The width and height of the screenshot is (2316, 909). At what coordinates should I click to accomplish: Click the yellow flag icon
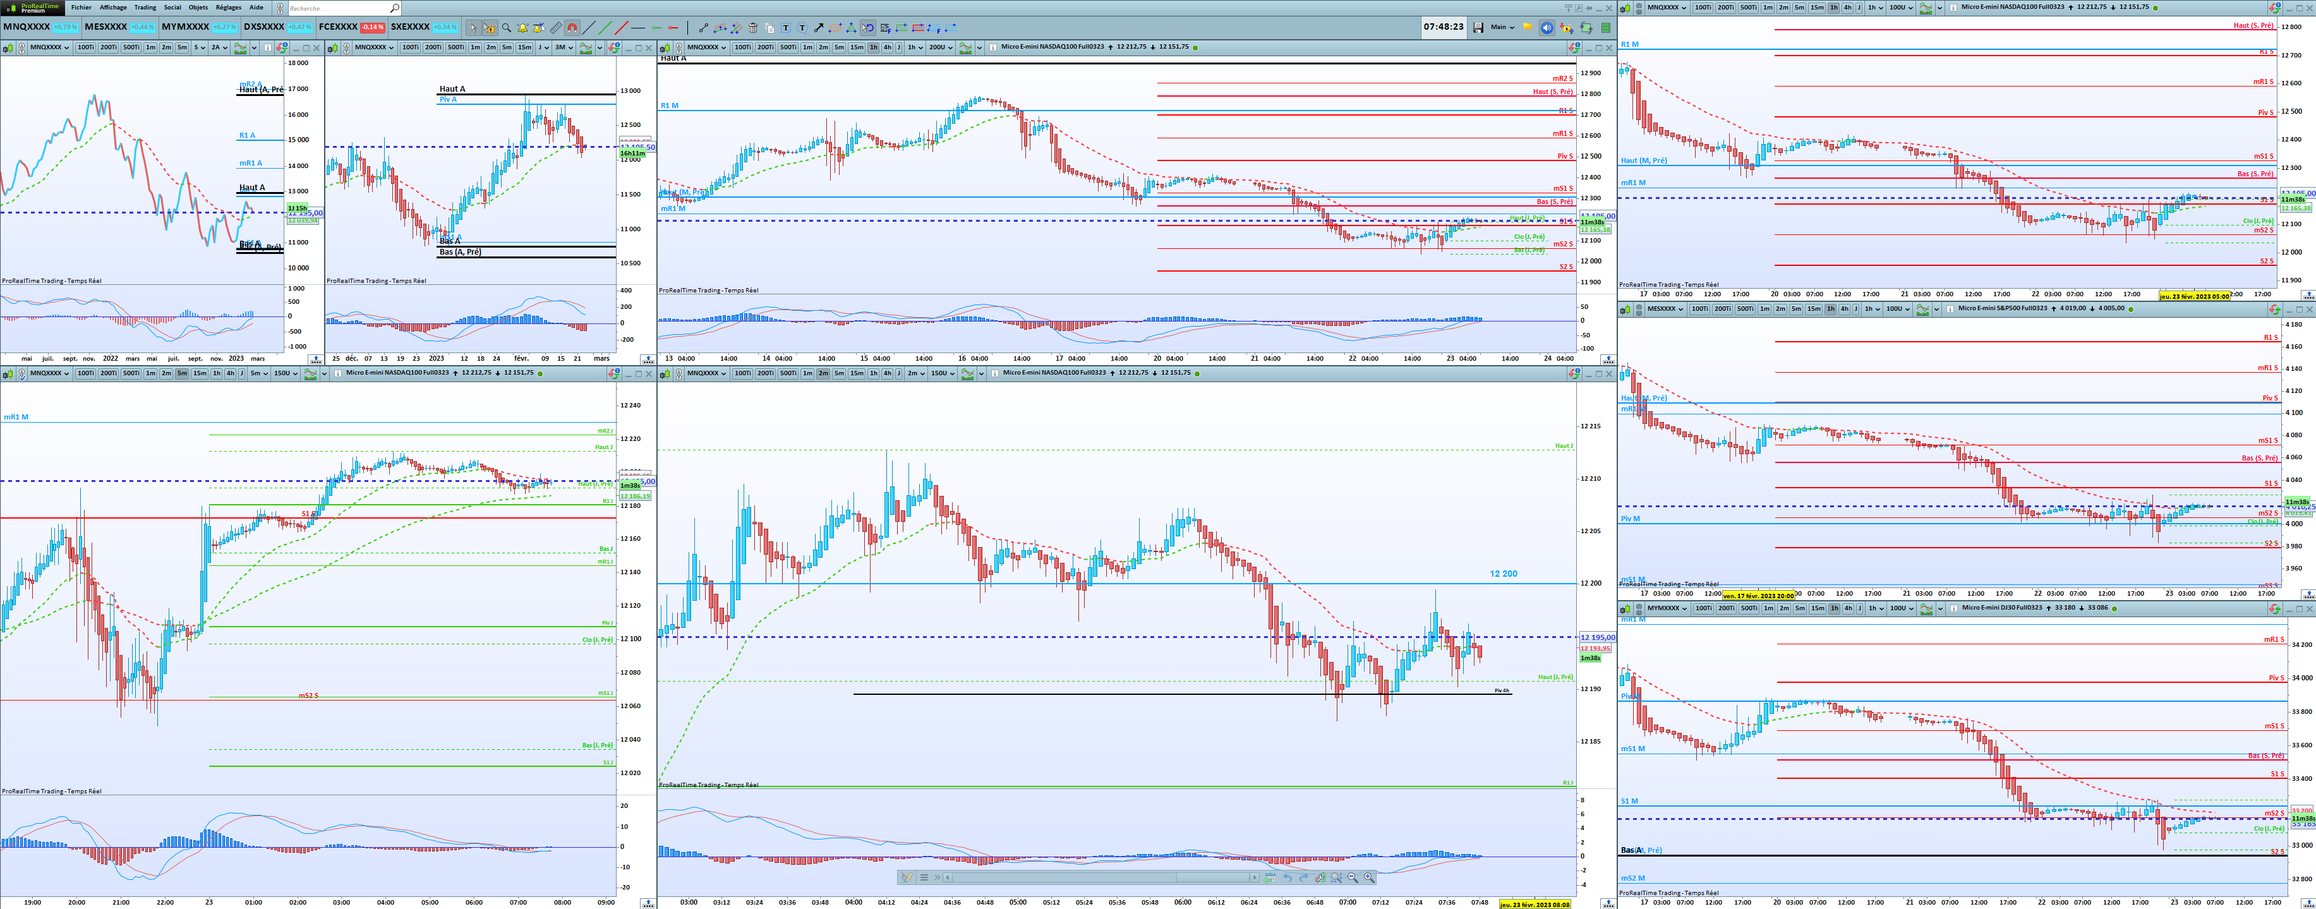tap(1526, 27)
